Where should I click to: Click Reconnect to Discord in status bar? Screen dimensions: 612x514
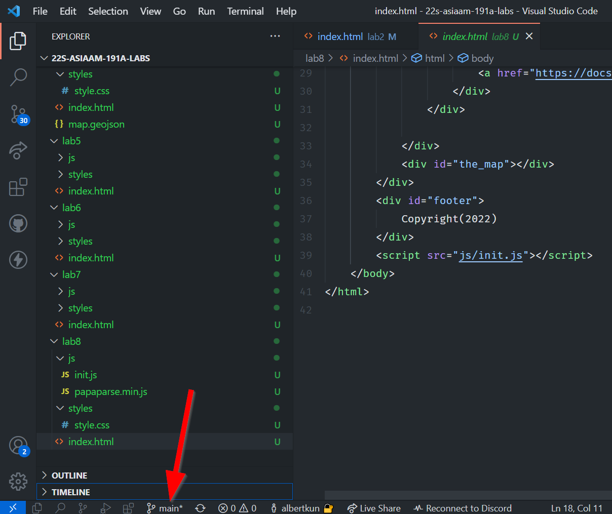pos(463,508)
